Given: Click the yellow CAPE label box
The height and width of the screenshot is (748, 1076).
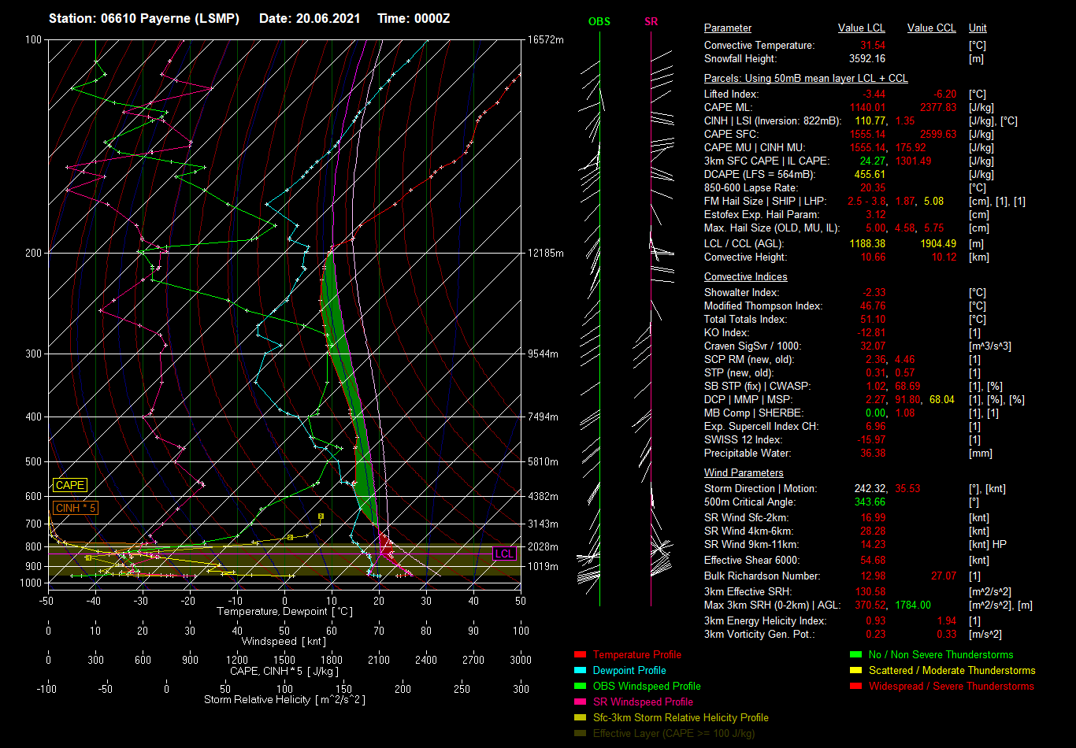Looking at the screenshot, I should pyautogui.click(x=69, y=486).
